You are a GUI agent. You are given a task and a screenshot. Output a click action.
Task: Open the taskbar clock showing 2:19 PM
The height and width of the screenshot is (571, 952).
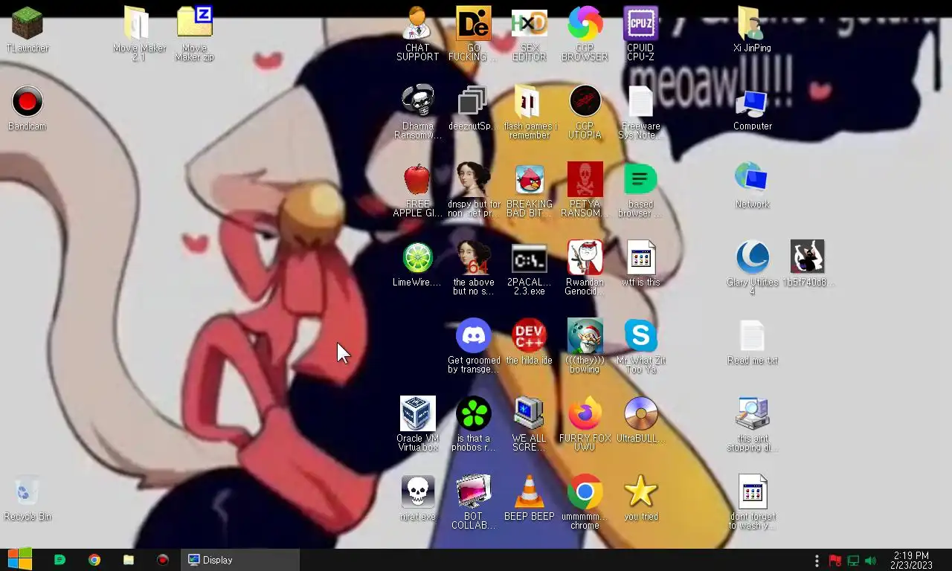coord(911,561)
